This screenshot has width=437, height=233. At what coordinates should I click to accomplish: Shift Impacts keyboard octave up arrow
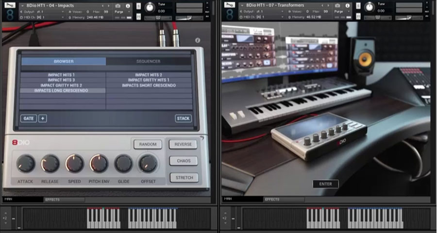[6, 213]
